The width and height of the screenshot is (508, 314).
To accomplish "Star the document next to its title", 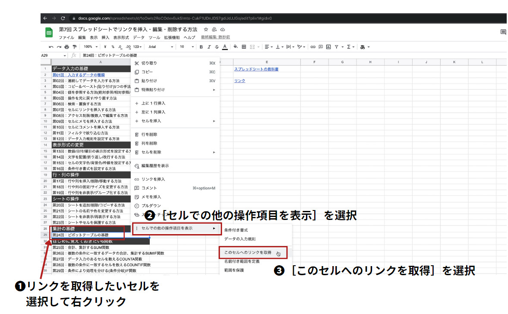I will (x=206, y=29).
